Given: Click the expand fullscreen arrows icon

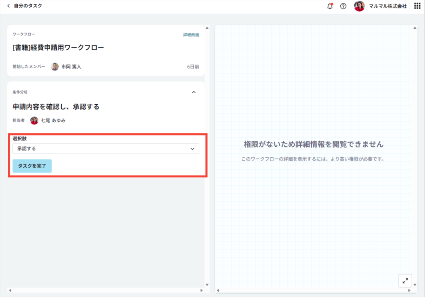Looking at the screenshot, I should tap(405, 280).
